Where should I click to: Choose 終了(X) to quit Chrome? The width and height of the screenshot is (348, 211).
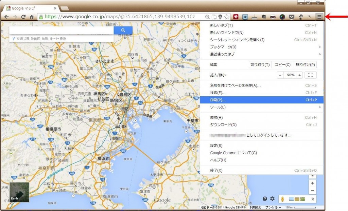pos(262,170)
